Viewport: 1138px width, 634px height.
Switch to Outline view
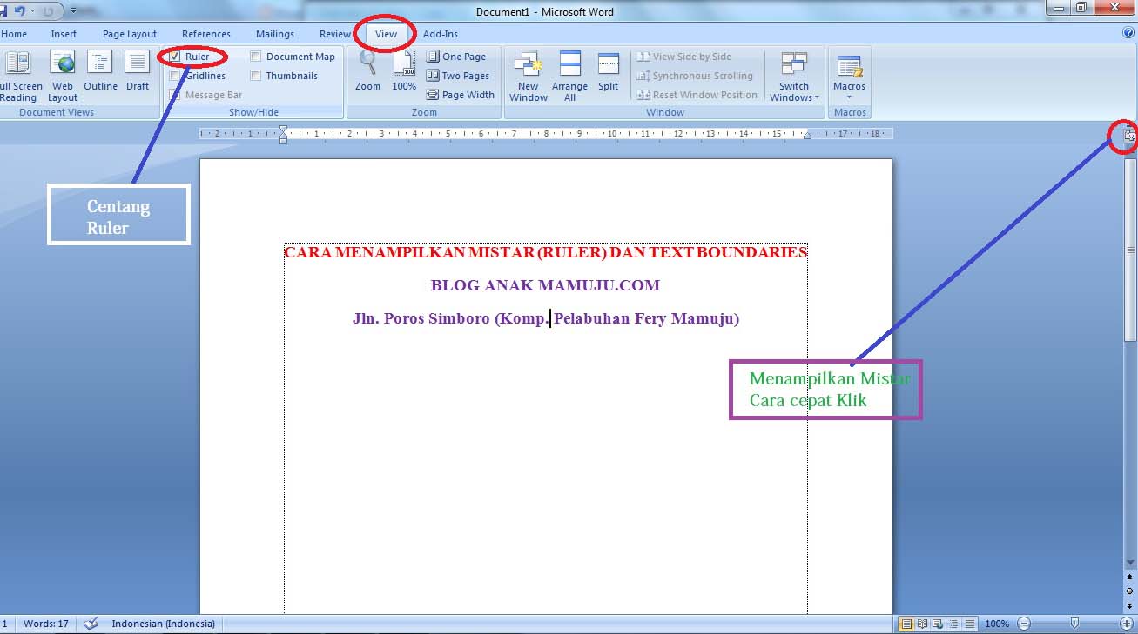100,71
